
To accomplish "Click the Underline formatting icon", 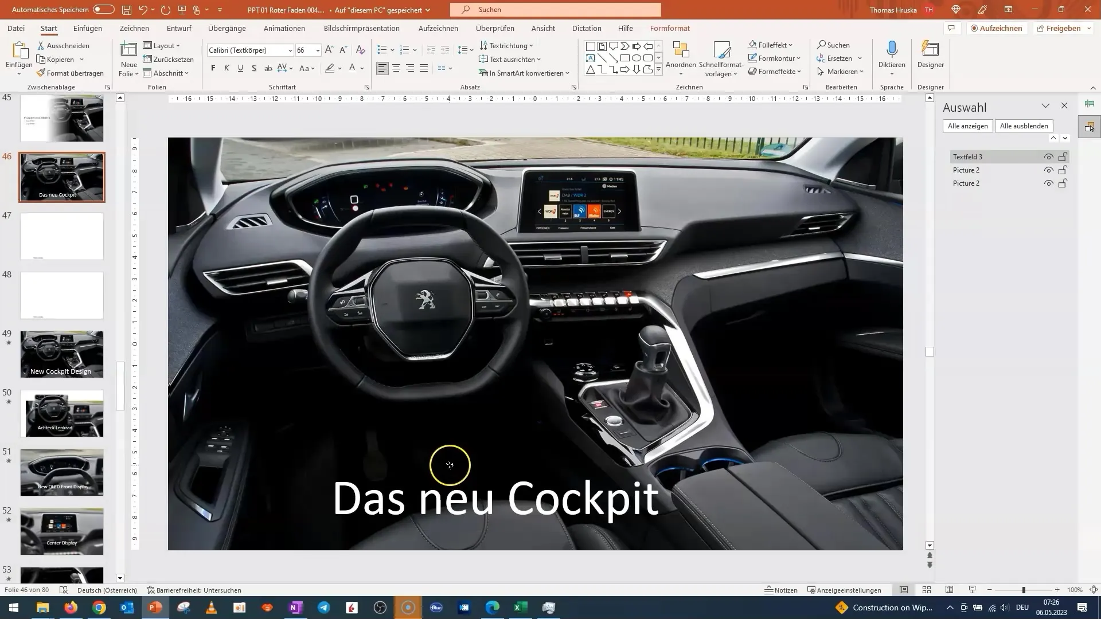I will (240, 69).
